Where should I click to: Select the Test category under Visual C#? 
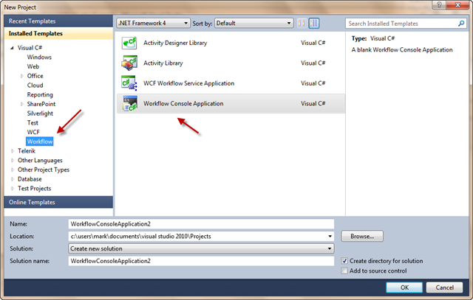(x=33, y=123)
